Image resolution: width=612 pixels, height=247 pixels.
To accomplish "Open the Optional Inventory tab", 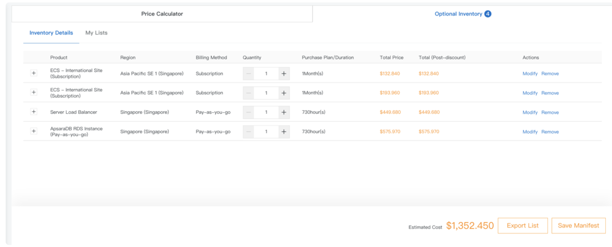I will (x=458, y=13).
